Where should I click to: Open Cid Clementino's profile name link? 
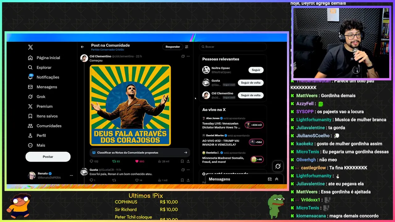(100, 56)
